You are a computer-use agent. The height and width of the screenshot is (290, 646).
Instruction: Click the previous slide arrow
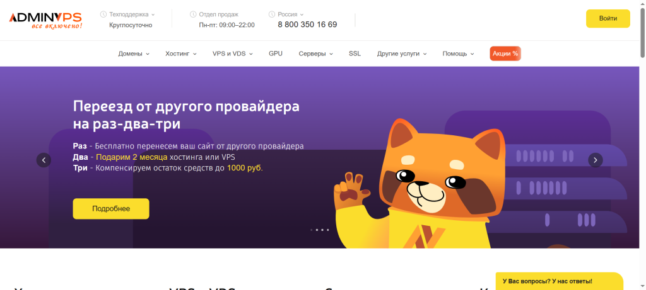(44, 160)
